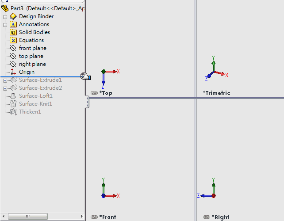Select suppressed Surface-Extrude2 feature
Image resolution: width=284 pixels, height=221 pixels.
[x=40, y=88]
